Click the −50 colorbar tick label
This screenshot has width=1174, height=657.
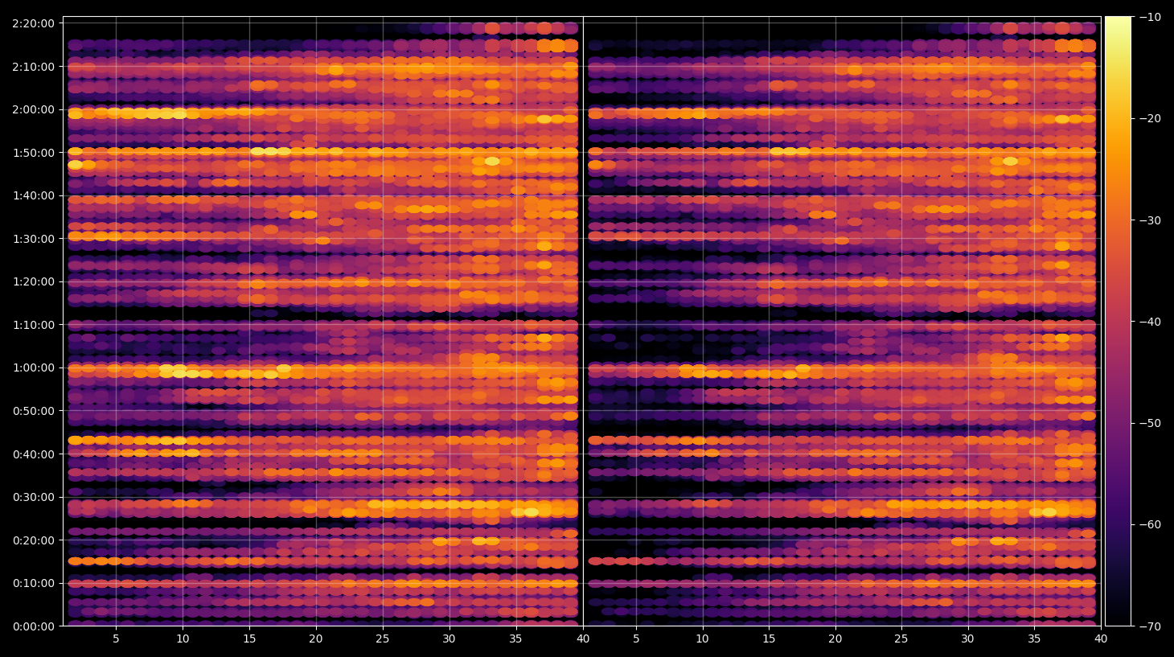coord(1150,423)
